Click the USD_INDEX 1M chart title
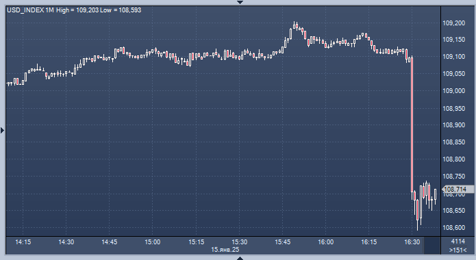Image resolution: width=476 pixels, height=260 pixels. point(30,10)
